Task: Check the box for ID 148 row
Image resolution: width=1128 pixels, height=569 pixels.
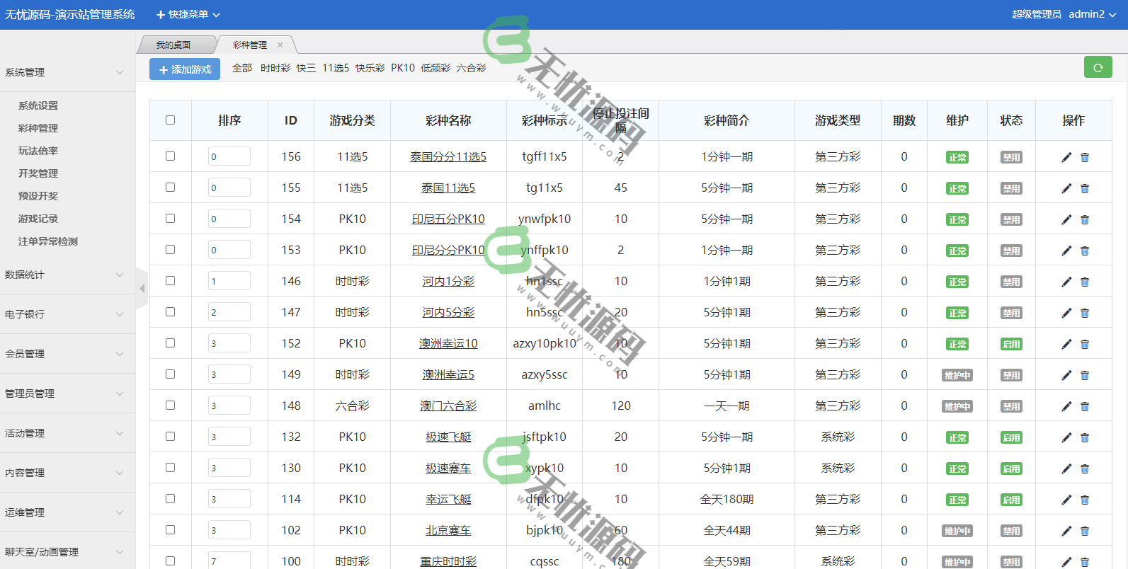Action: [x=170, y=405]
